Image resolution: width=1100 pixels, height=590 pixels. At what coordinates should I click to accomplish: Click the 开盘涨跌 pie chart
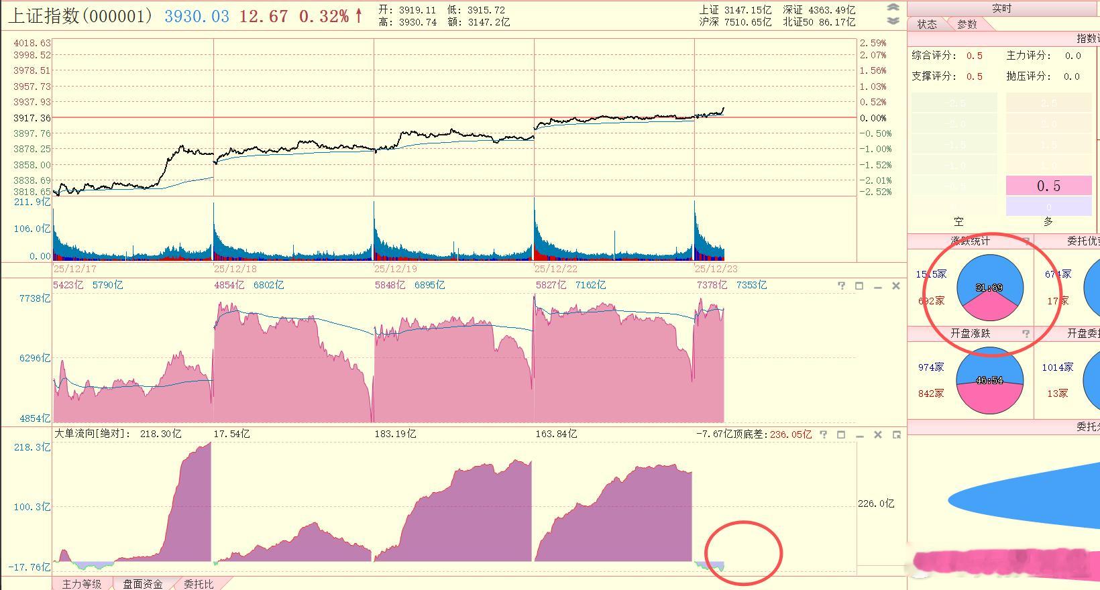point(989,381)
